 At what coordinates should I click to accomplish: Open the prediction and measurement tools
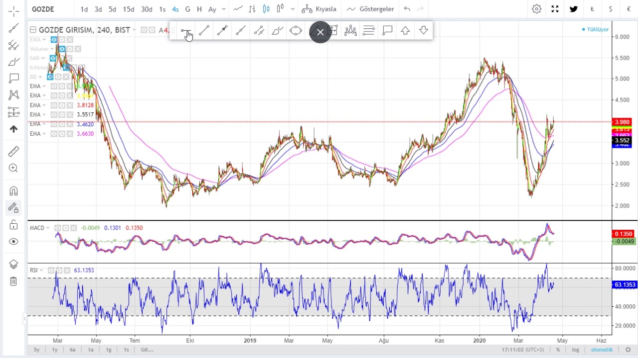click(13, 112)
